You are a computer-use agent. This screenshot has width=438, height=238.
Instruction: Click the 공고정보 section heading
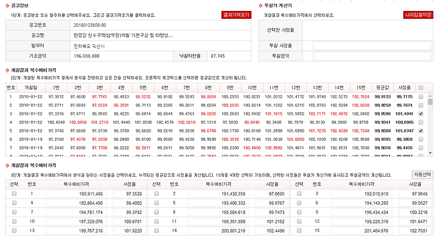tap(19, 5)
